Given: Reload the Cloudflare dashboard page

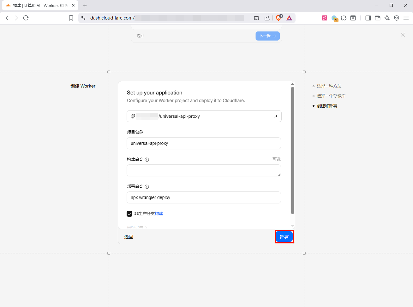Looking at the screenshot, I should [26, 18].
